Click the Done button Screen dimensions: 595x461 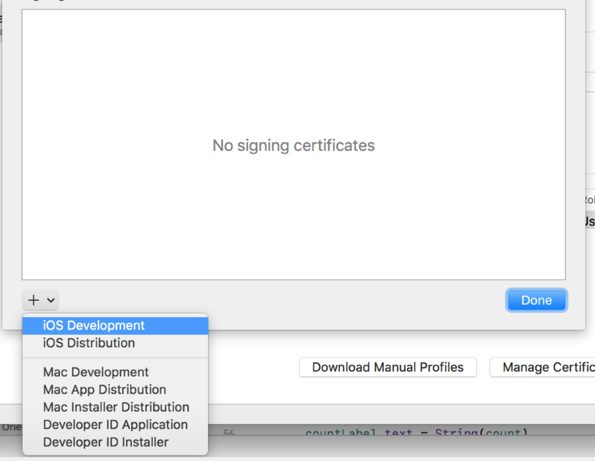536,300
